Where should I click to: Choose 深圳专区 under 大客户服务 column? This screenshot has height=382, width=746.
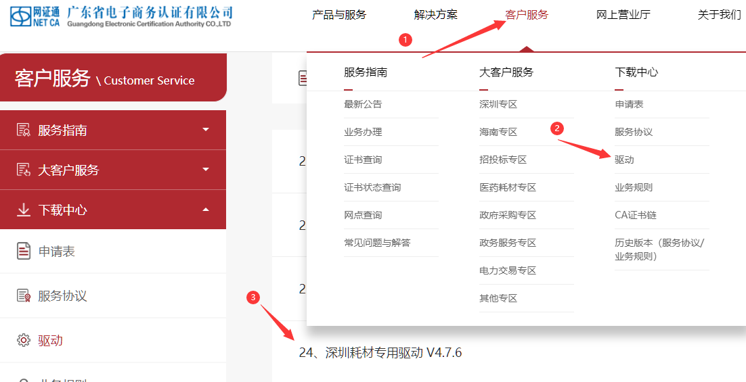click(498, 104)
